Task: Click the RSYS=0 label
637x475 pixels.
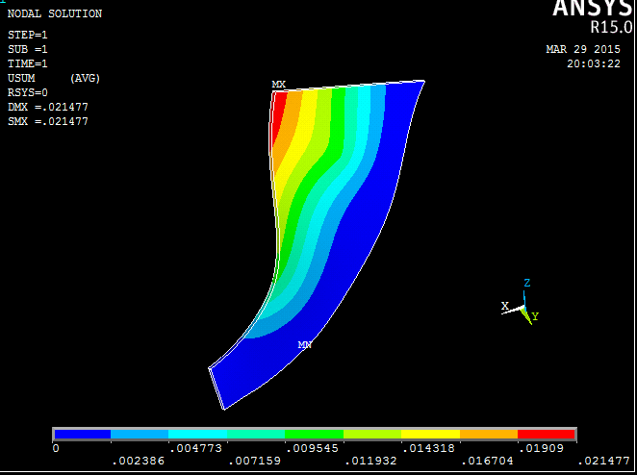Action: (28, 92)
